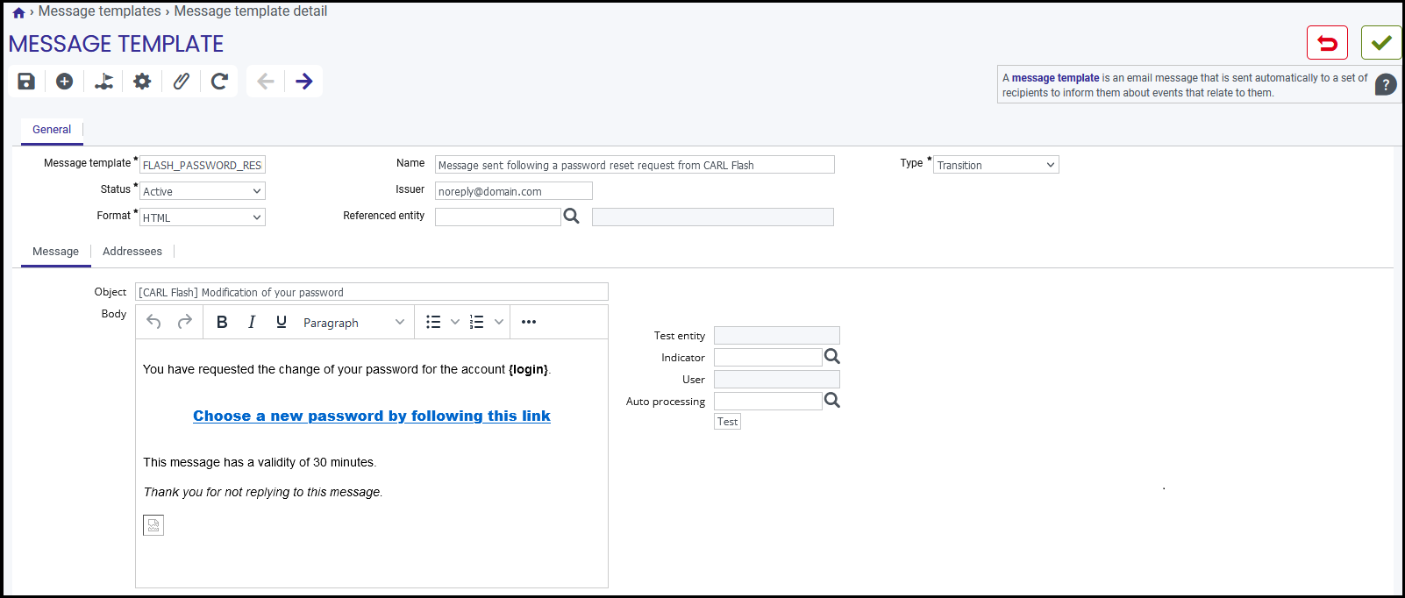Click the save floppy disk icon
Viewport: 1405px width, 598px height.
(x=26, y=82)
